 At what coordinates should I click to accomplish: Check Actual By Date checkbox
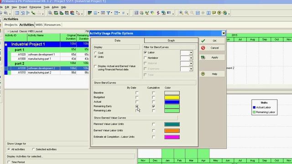[137, 102]
